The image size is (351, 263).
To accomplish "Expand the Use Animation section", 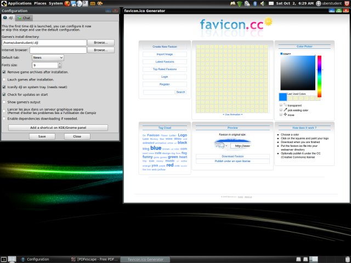I will (x=233, y=115).
